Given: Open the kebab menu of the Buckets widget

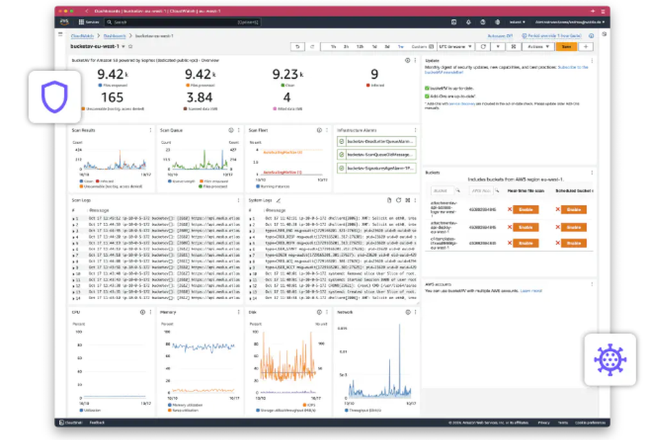Looking at the screenshot, I should tap(592, 173).
